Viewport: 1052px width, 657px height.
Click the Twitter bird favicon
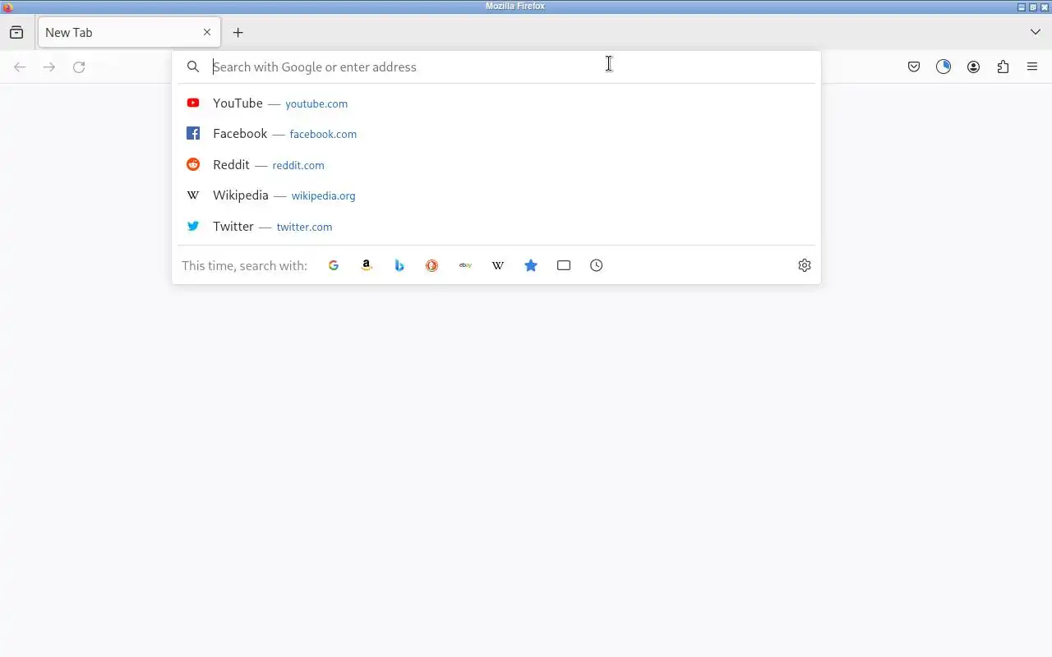tap(193, 226)
